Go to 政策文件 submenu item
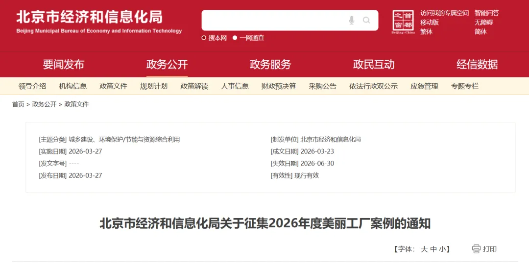 point(113,86)
